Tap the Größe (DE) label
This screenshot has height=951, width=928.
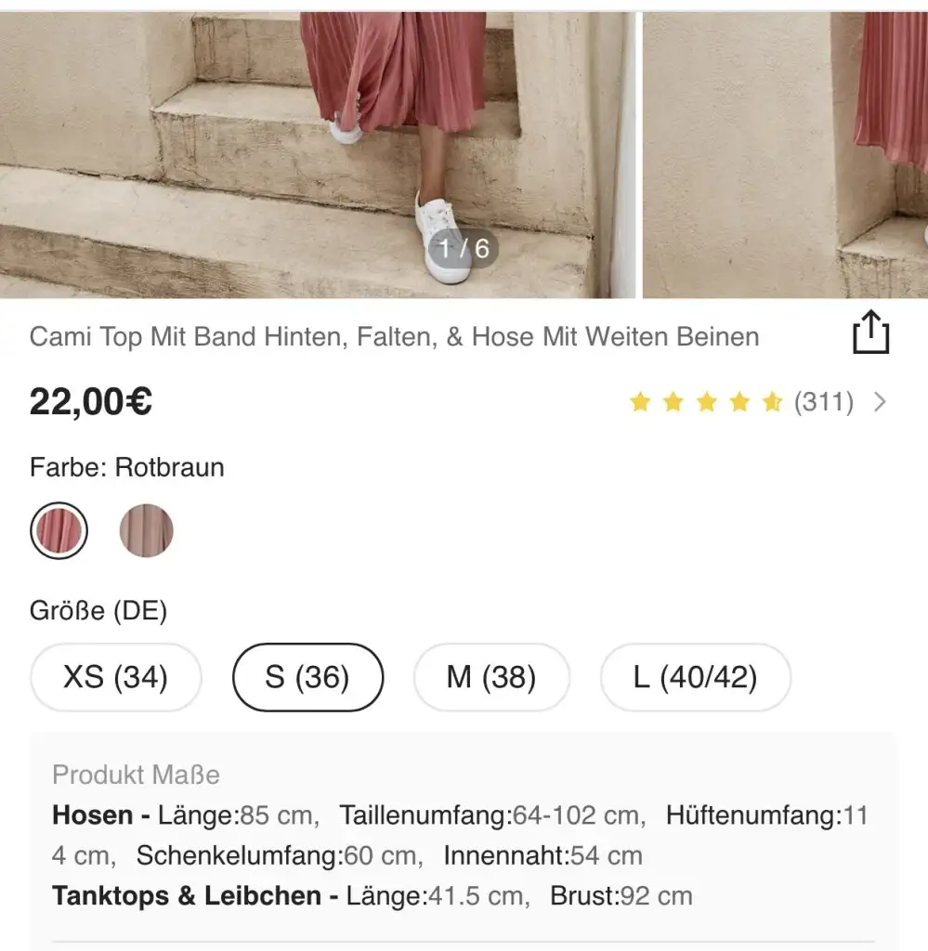pos(98,611)
